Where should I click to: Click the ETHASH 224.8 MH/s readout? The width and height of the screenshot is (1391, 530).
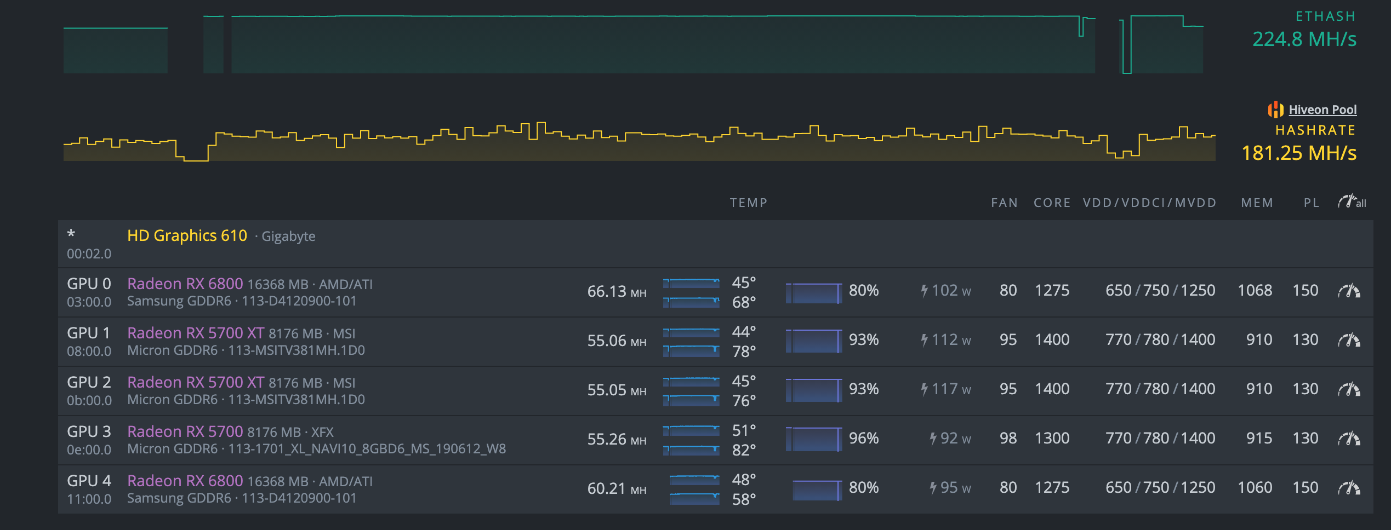[1304, 39]
